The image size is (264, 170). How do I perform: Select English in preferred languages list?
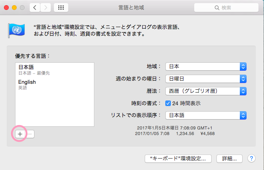tap(55, 85)
